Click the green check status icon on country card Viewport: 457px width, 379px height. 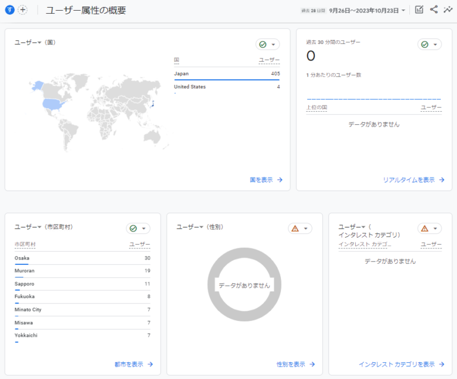(263, 45)
